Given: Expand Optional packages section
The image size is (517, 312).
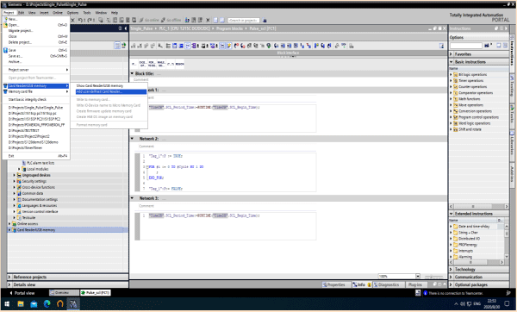Looking at the screenshot, I should tap(451, 284).
